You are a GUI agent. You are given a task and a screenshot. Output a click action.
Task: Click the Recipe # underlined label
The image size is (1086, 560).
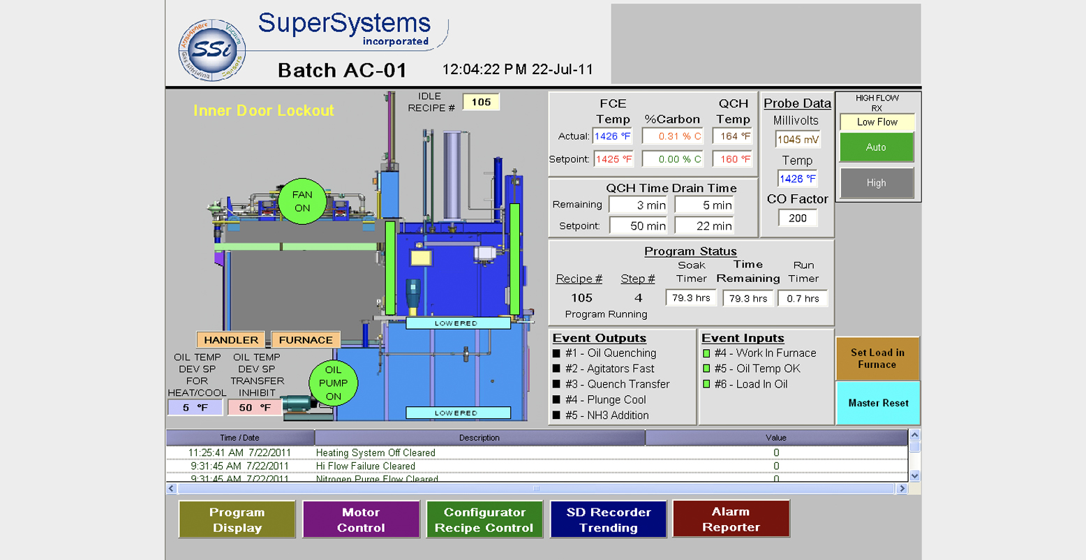pos(579,279)
